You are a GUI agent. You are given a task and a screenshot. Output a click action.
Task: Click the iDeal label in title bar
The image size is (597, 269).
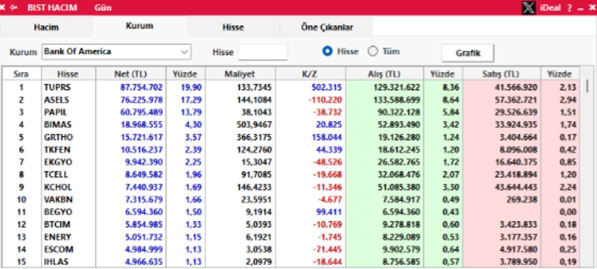coord(550,8)
